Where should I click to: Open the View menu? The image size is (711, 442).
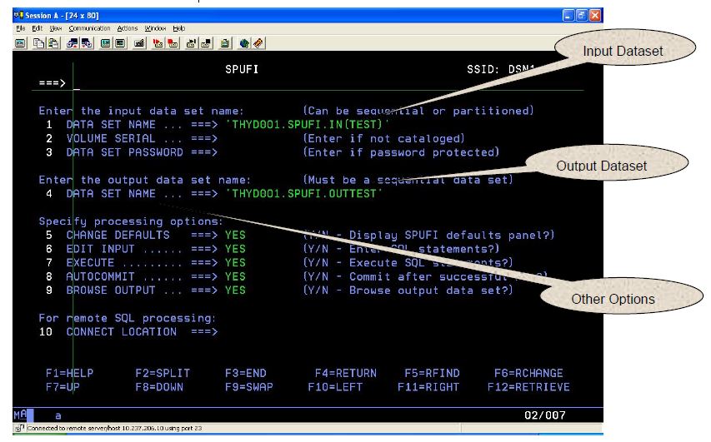point(55,28)
